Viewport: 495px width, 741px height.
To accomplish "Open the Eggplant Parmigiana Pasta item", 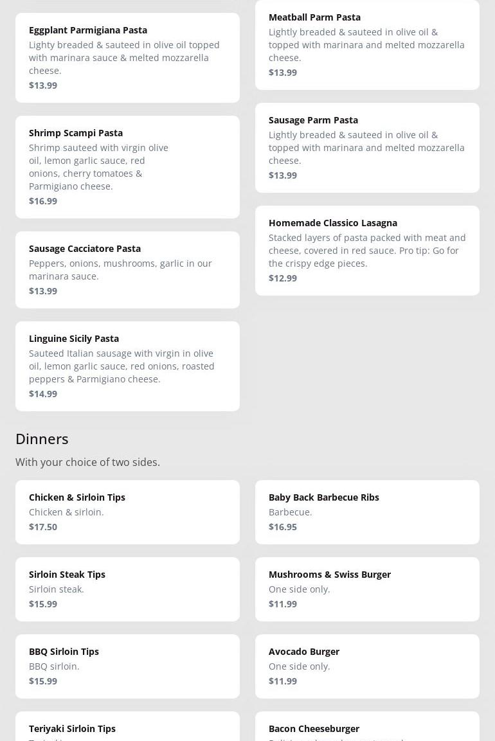I will [x=127, y=57].
